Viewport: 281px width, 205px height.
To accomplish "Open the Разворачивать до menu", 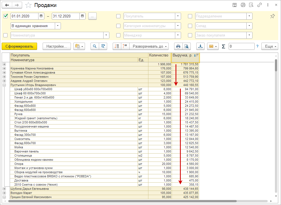I will [150, 46].
